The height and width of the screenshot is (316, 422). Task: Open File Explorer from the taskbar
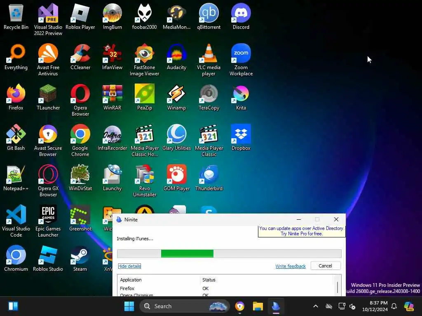click(258, 306)
